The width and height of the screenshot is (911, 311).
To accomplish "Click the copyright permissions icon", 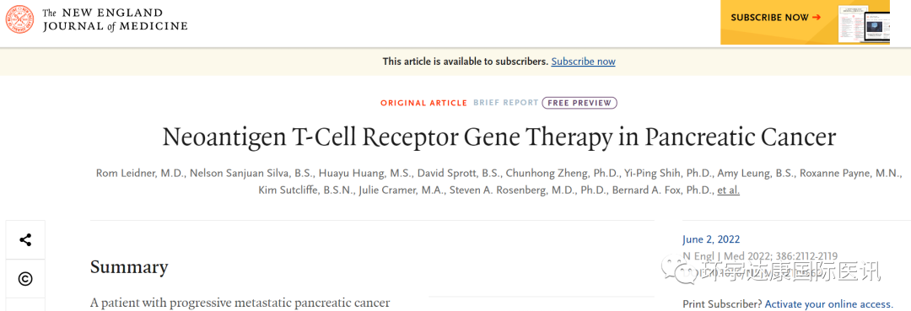I will click(x=25, y=279).
